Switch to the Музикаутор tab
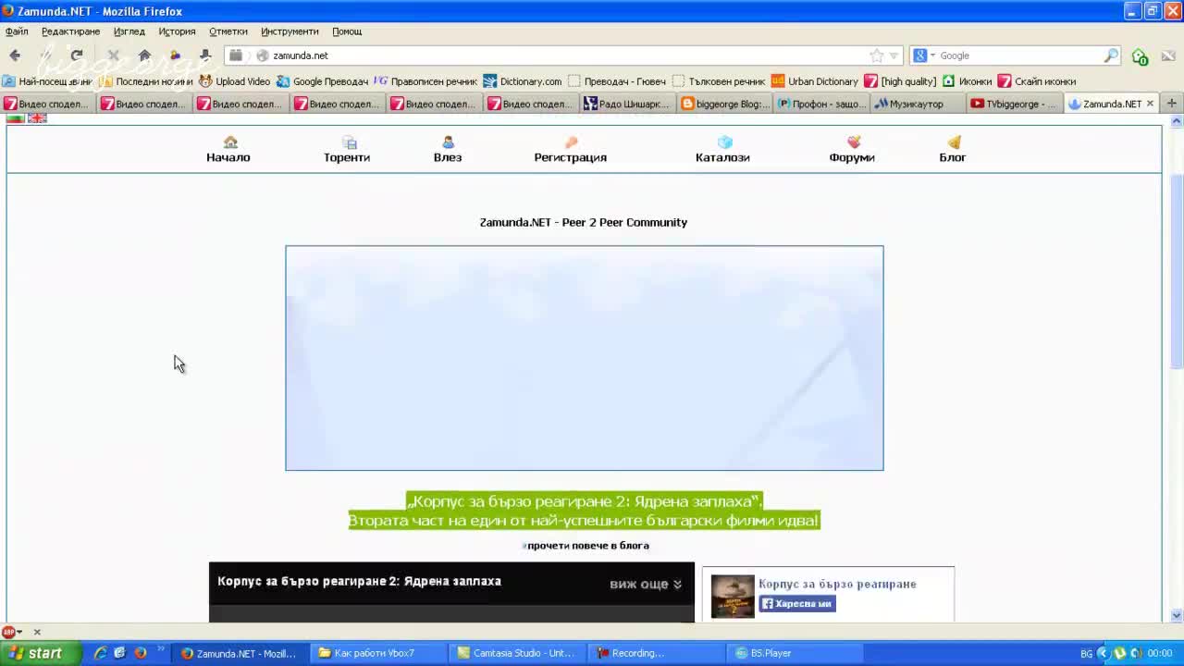 917,104
